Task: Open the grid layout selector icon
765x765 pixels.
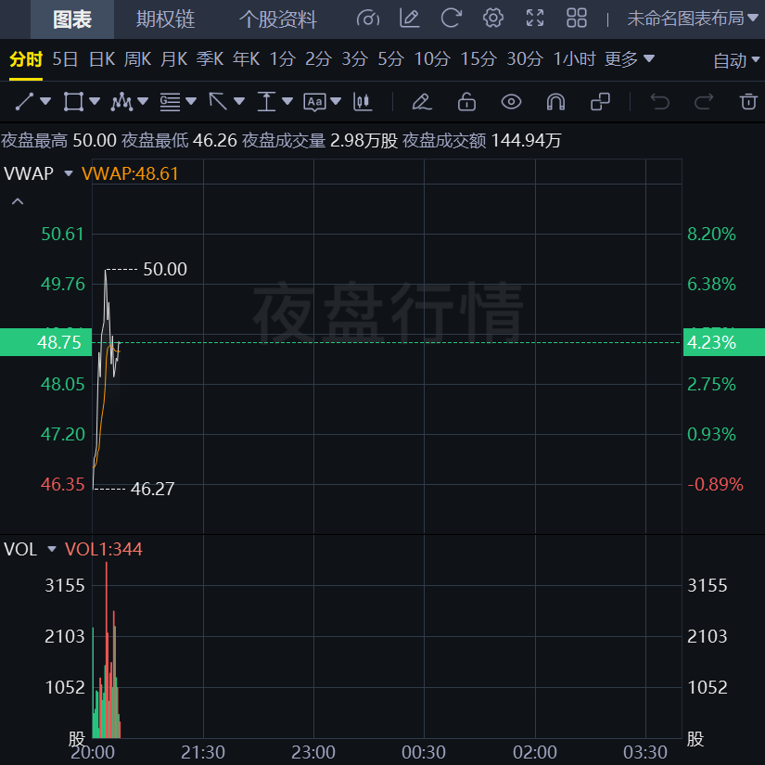Action: pos(577,19)
